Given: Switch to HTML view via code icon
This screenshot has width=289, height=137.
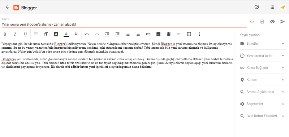Looking at the screenshot, I should click(x=252, y=22).
